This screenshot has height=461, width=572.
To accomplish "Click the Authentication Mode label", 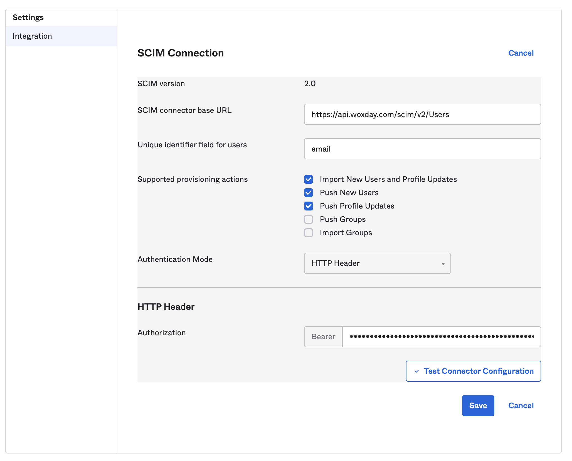I will (175, 259).
